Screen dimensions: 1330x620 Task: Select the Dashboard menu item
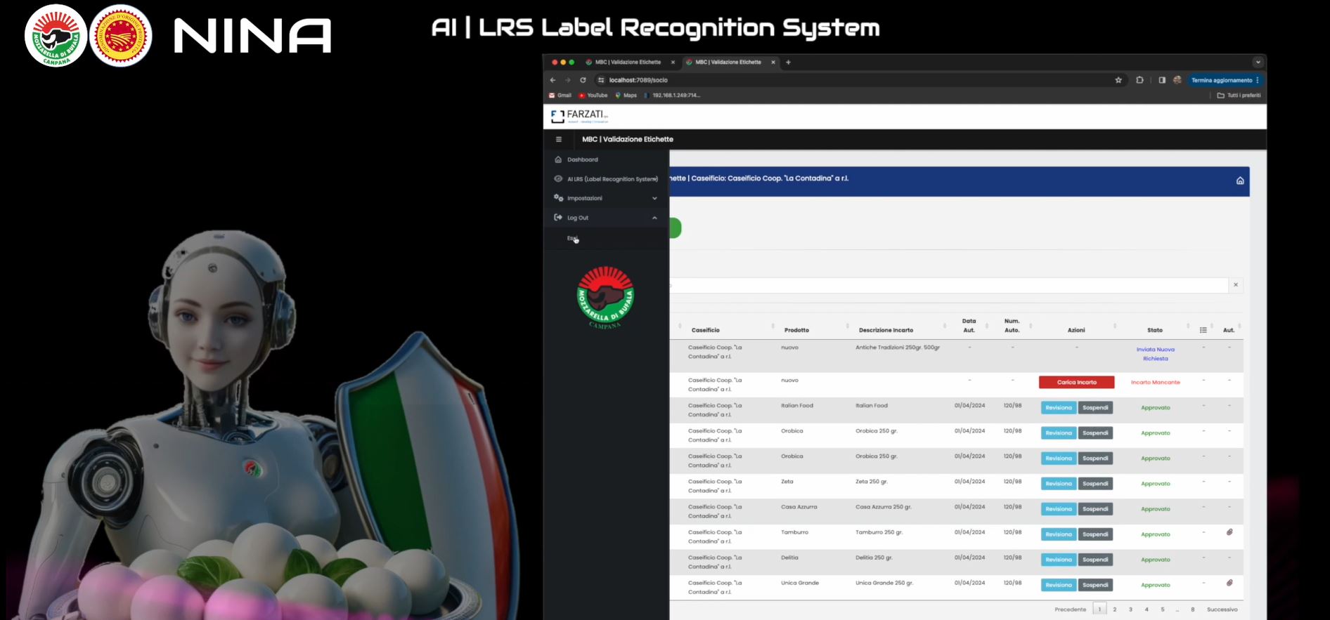tap(583, 159)
